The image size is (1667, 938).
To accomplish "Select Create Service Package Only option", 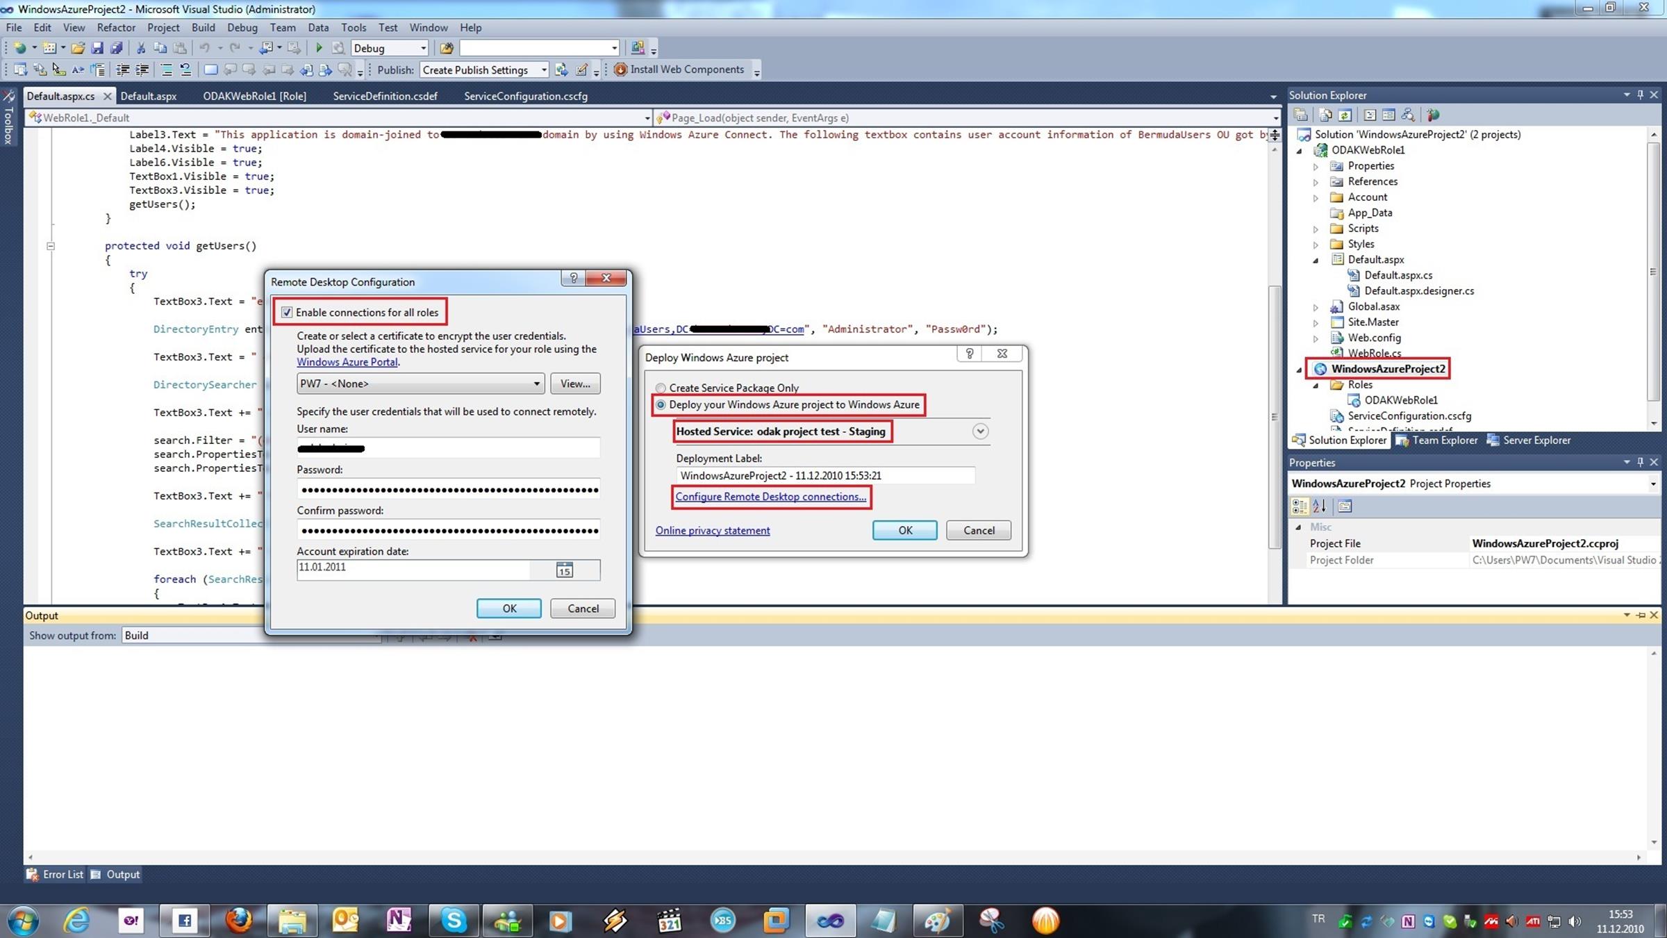I will click(x=661, y=388).
